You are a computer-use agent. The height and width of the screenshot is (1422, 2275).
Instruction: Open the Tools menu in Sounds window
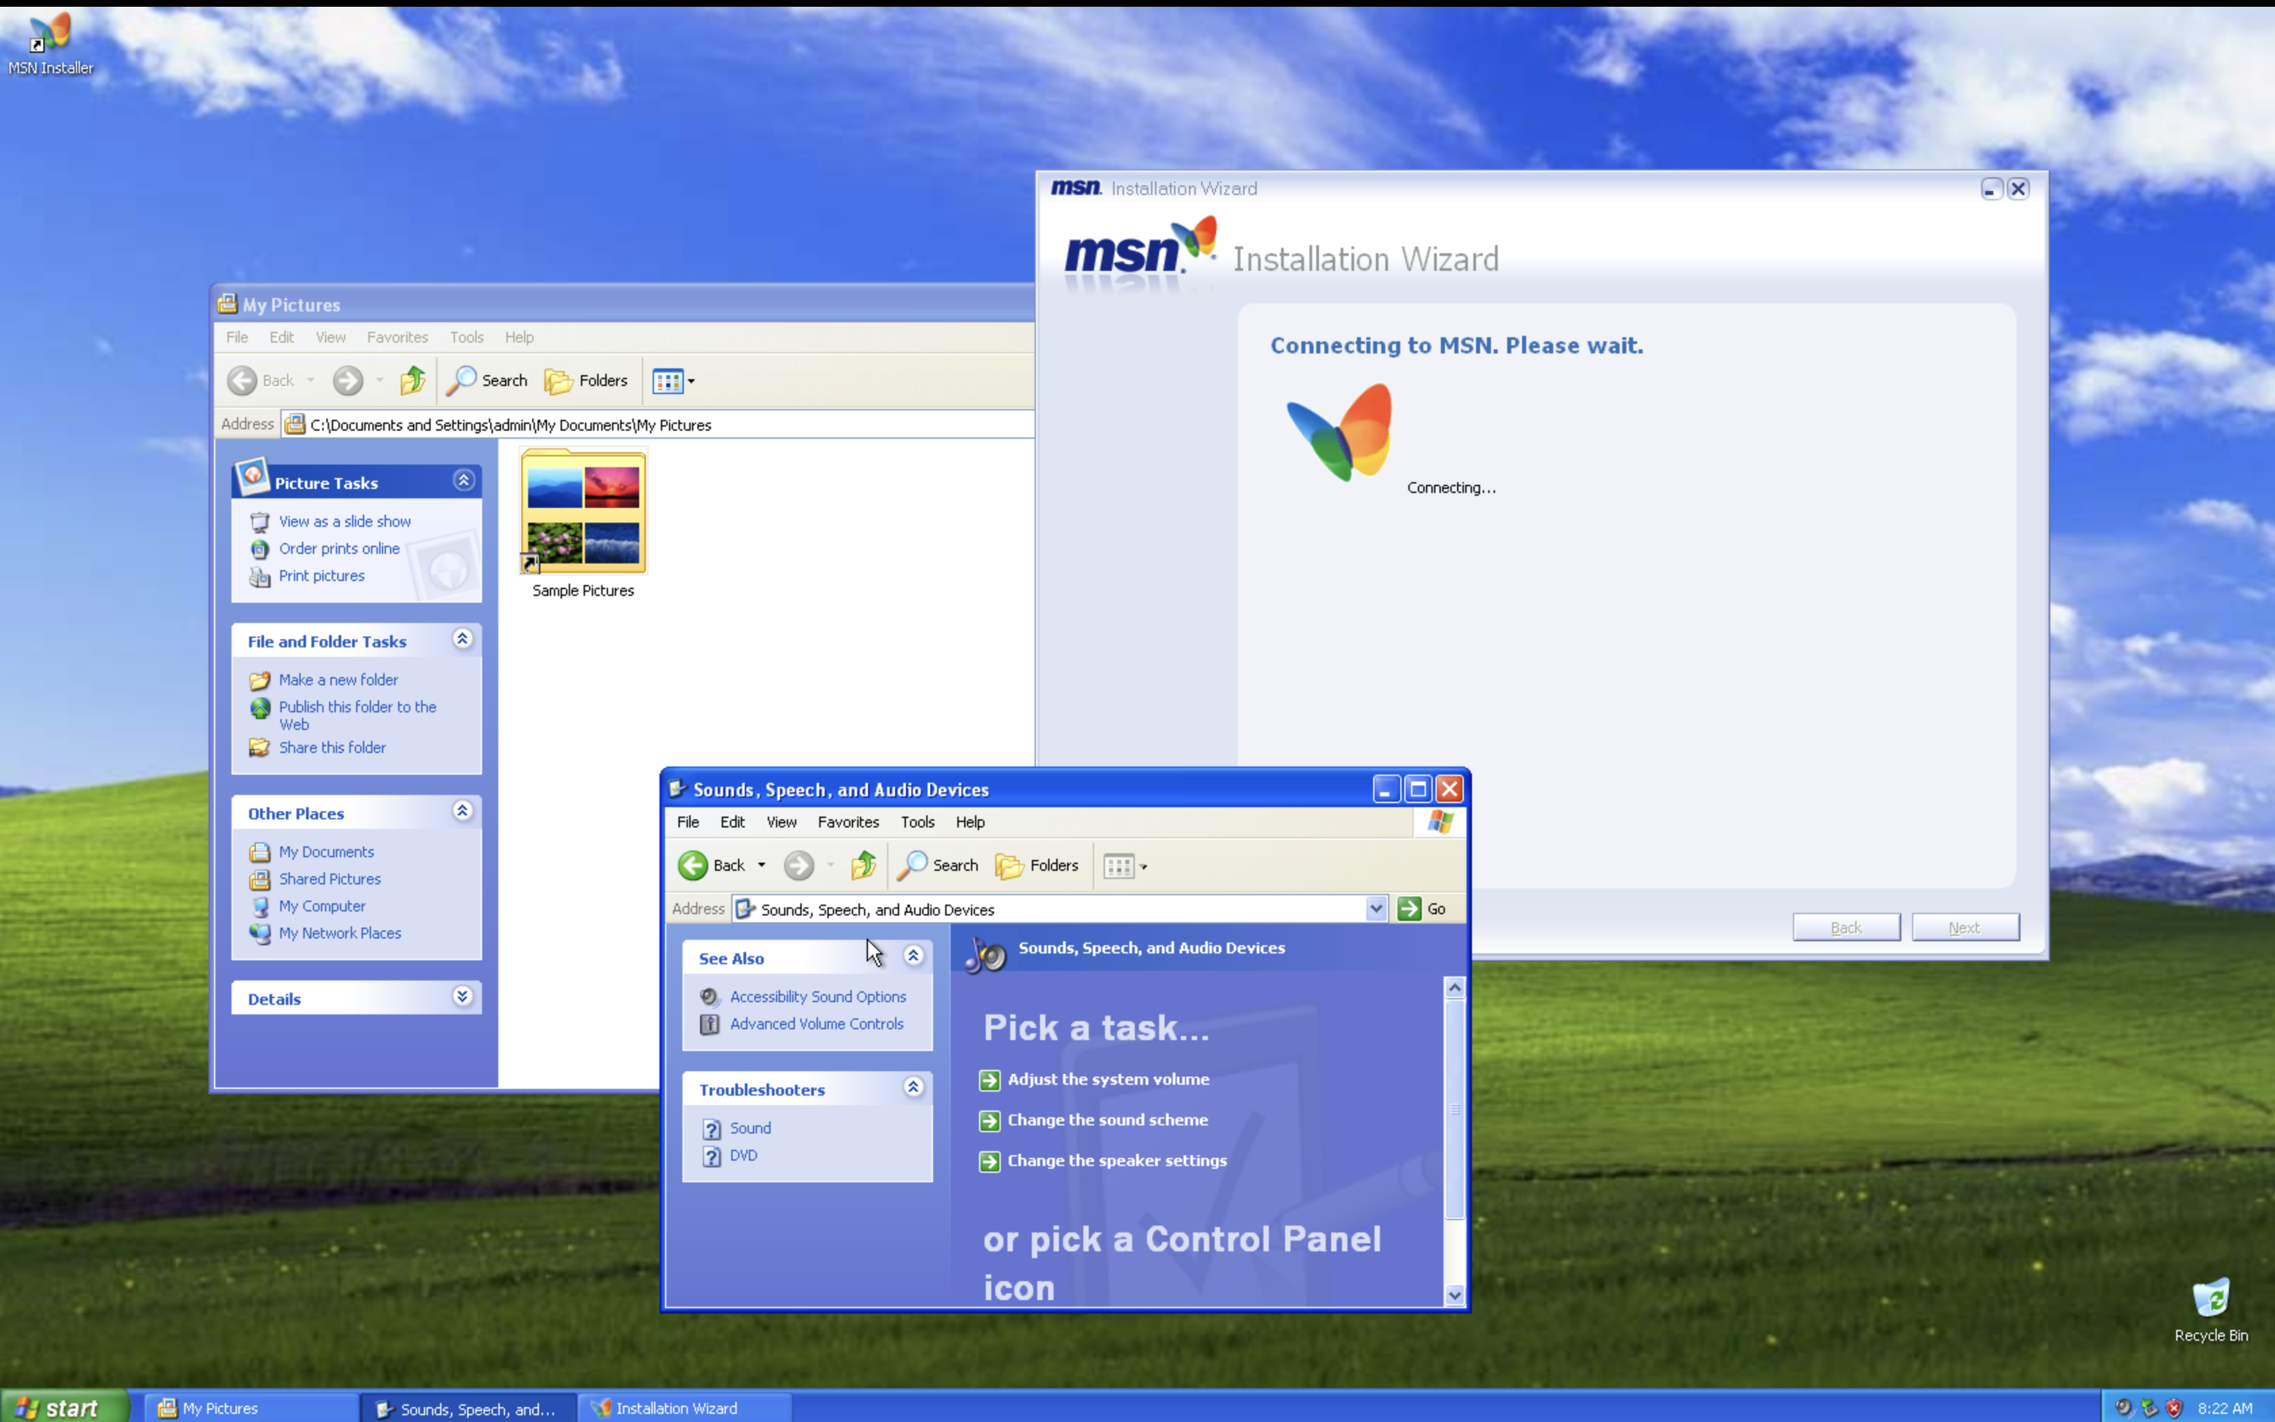point(917,822)
